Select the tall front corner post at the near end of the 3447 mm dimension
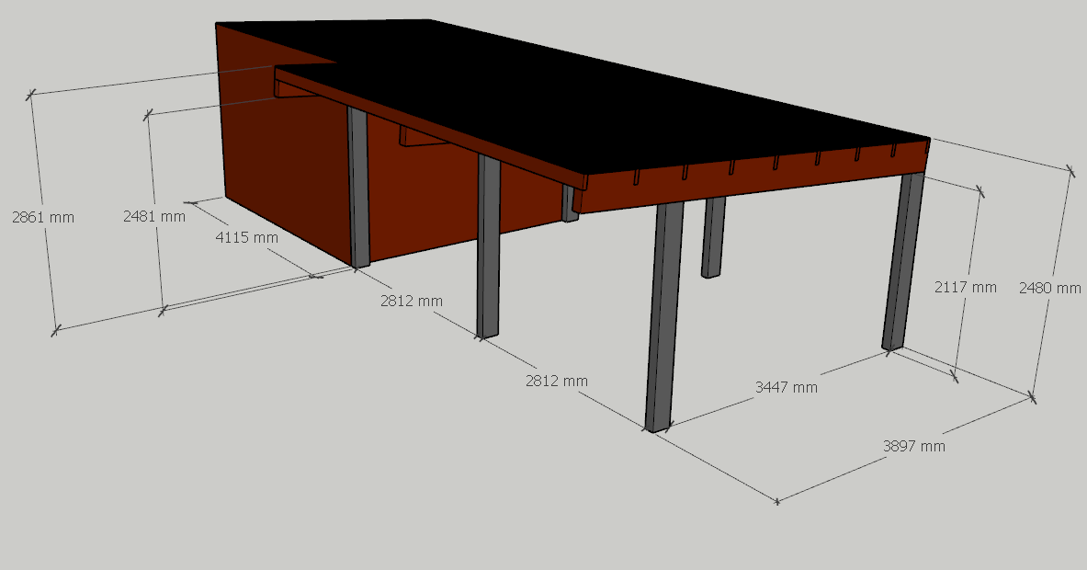 (662, 315)
